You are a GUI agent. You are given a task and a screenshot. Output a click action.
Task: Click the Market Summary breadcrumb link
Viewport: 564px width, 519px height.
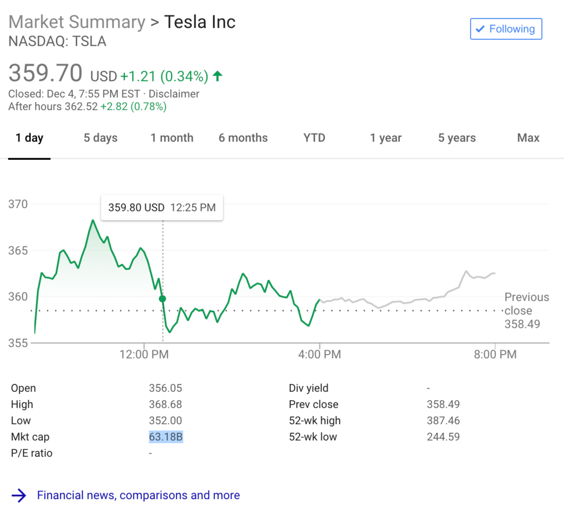click(x=77, y=22)
